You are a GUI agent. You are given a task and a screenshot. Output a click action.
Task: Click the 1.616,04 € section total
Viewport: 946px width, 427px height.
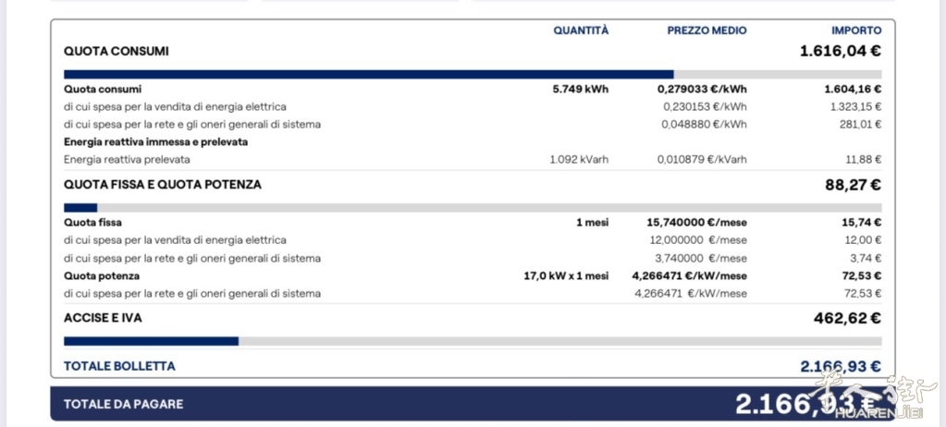(841, 51)
